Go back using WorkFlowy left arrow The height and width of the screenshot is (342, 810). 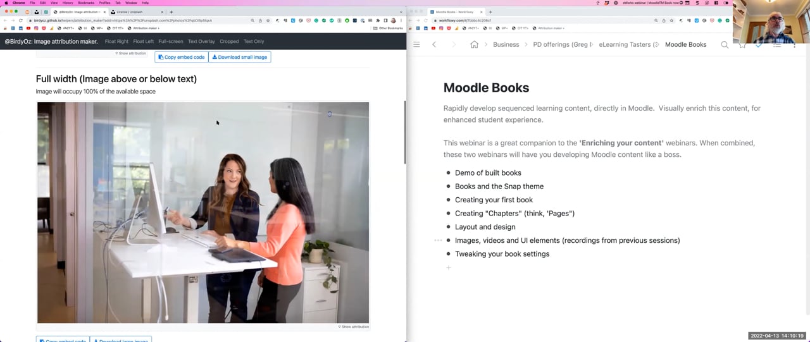434,44
